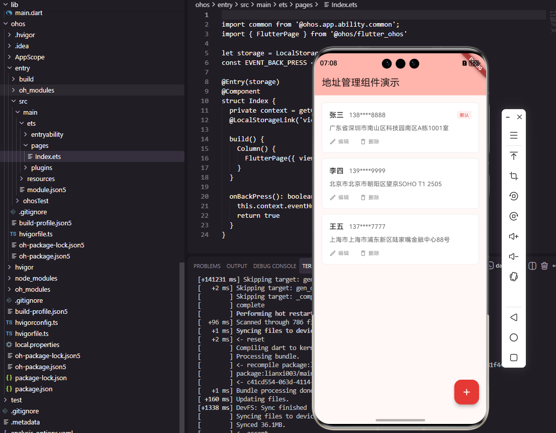Click phone number 139****9999

pos(367,171)
